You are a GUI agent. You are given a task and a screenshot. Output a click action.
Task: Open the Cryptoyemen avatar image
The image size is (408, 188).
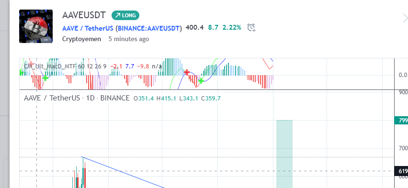36,26
